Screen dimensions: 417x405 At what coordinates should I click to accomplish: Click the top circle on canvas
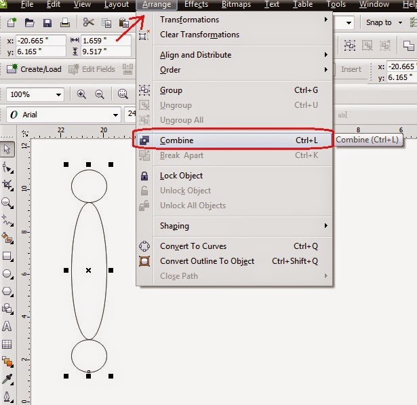tap(89, 187)
